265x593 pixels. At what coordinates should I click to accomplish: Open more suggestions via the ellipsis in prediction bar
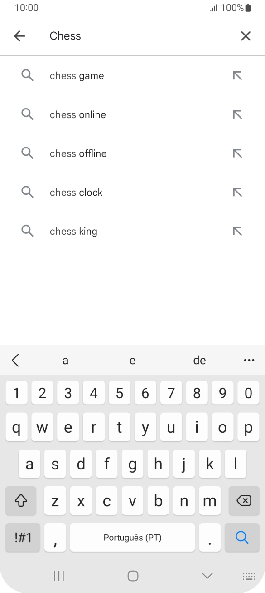pyautogui.click(x=249, y=360)
